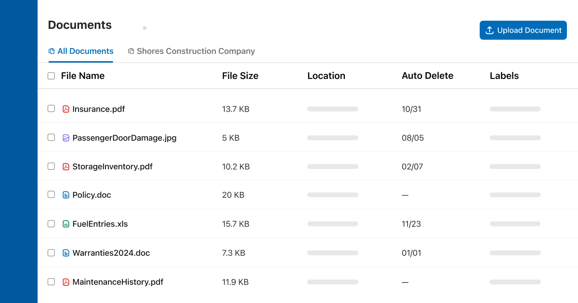Open the MaintenanceHistory.pdf file name
Screen dimensions: 578x303
pyautogui.click(x=118, y=282)
